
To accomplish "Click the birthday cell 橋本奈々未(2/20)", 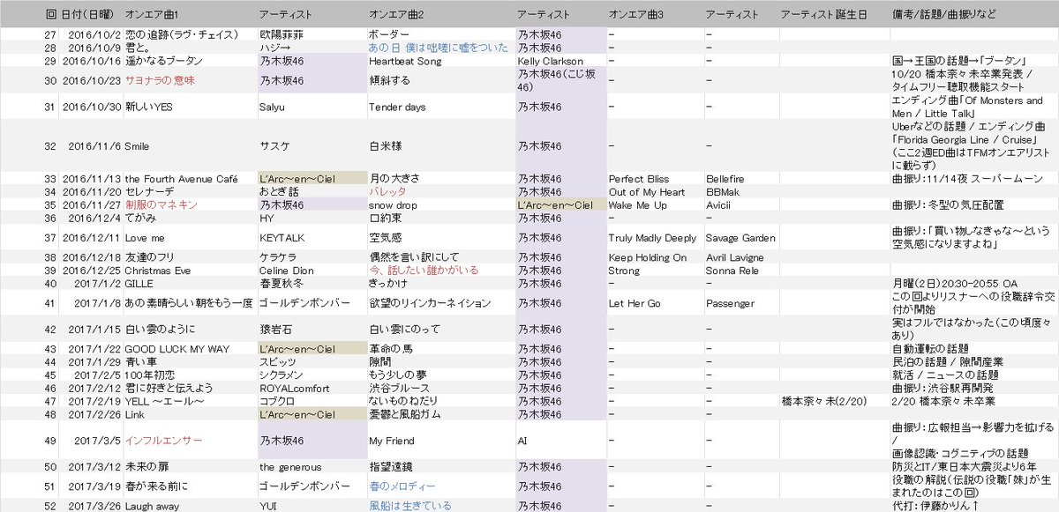I will coord(823,401).
